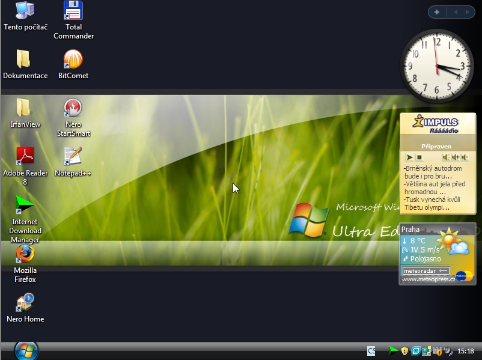Screen dimensions: 482x360
Task: Stop radio playback in the Impuls gadget
Action: (419, 157)
